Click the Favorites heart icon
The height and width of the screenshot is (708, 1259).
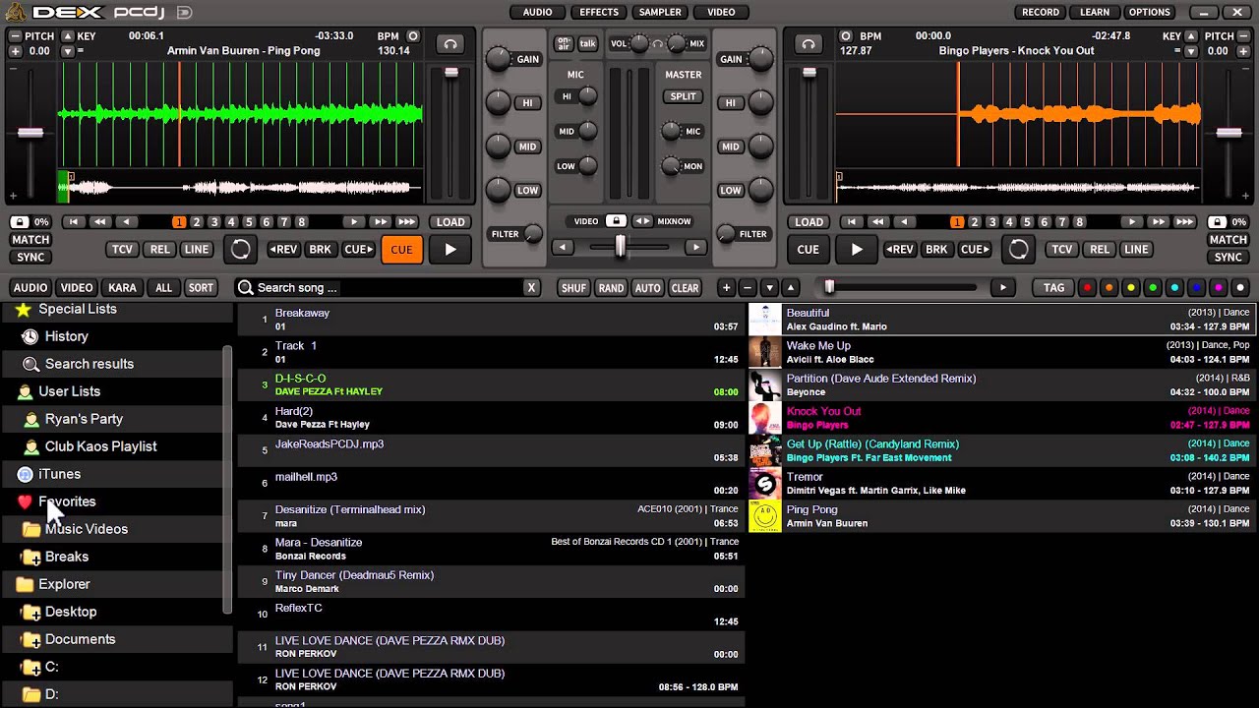[25, 501]
